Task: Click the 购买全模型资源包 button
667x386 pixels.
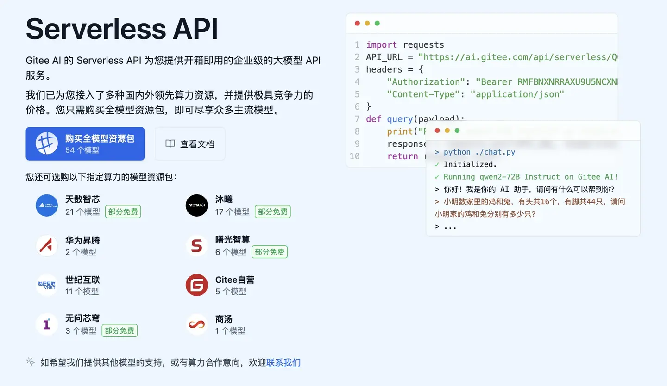Action: [x=85, y=143]
